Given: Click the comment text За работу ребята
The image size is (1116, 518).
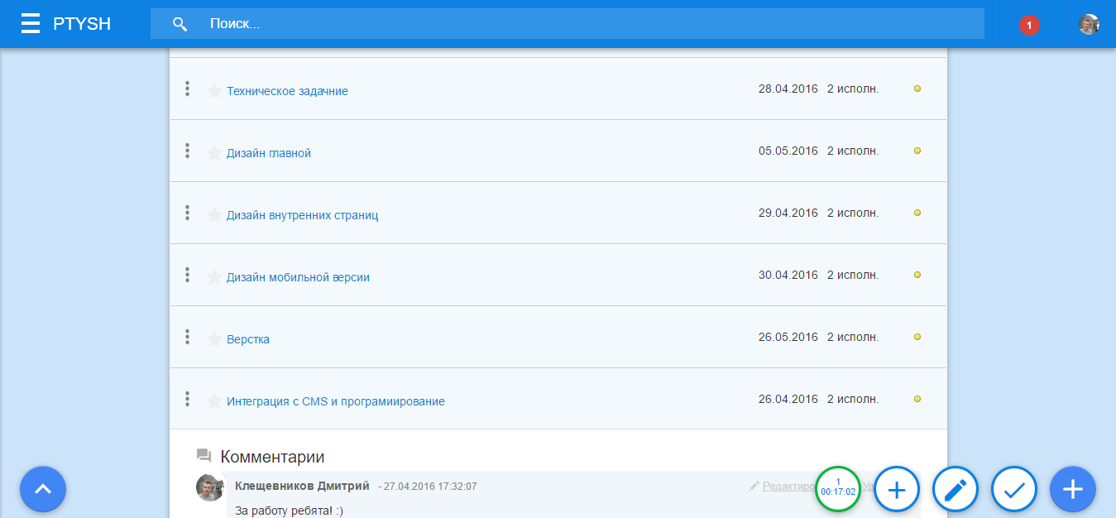Looking at the screenshot, I should (289, 511).
